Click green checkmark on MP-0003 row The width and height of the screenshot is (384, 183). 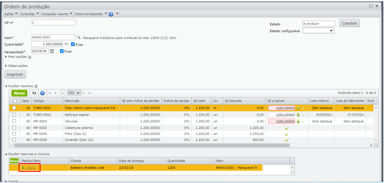(x=287, y=128)
